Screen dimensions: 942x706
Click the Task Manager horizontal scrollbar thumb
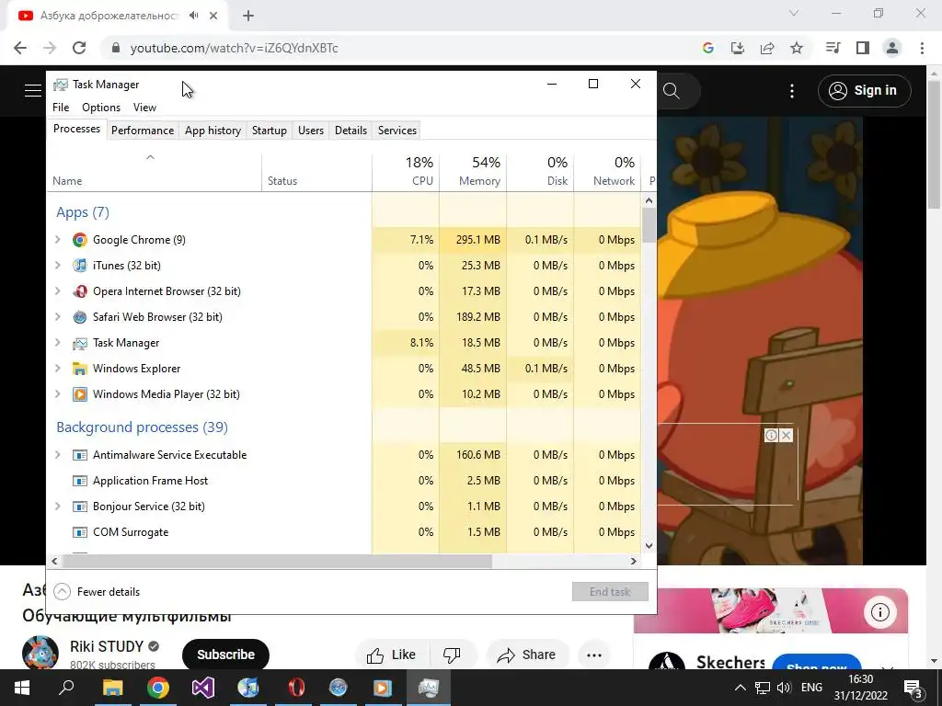[x=276, y=562]
